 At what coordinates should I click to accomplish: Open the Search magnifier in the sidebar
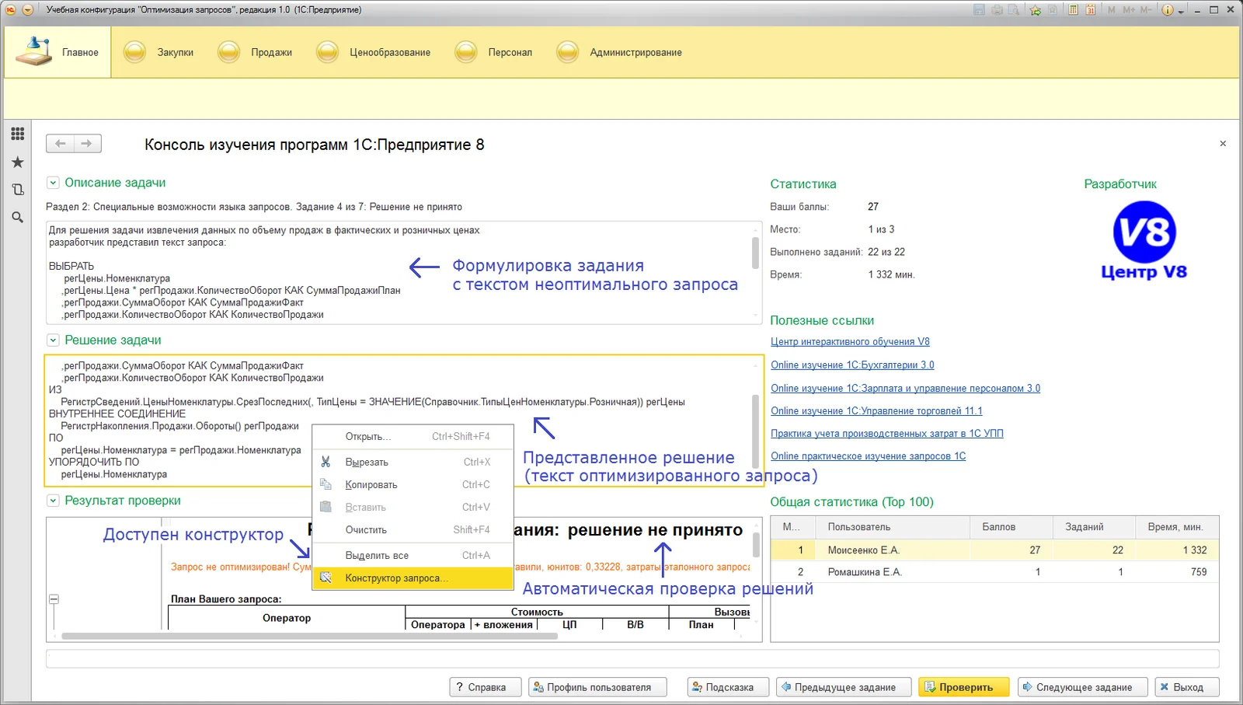[x=17, y=218]
